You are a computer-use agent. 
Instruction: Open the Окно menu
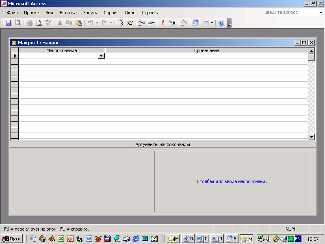coord(130,13)
